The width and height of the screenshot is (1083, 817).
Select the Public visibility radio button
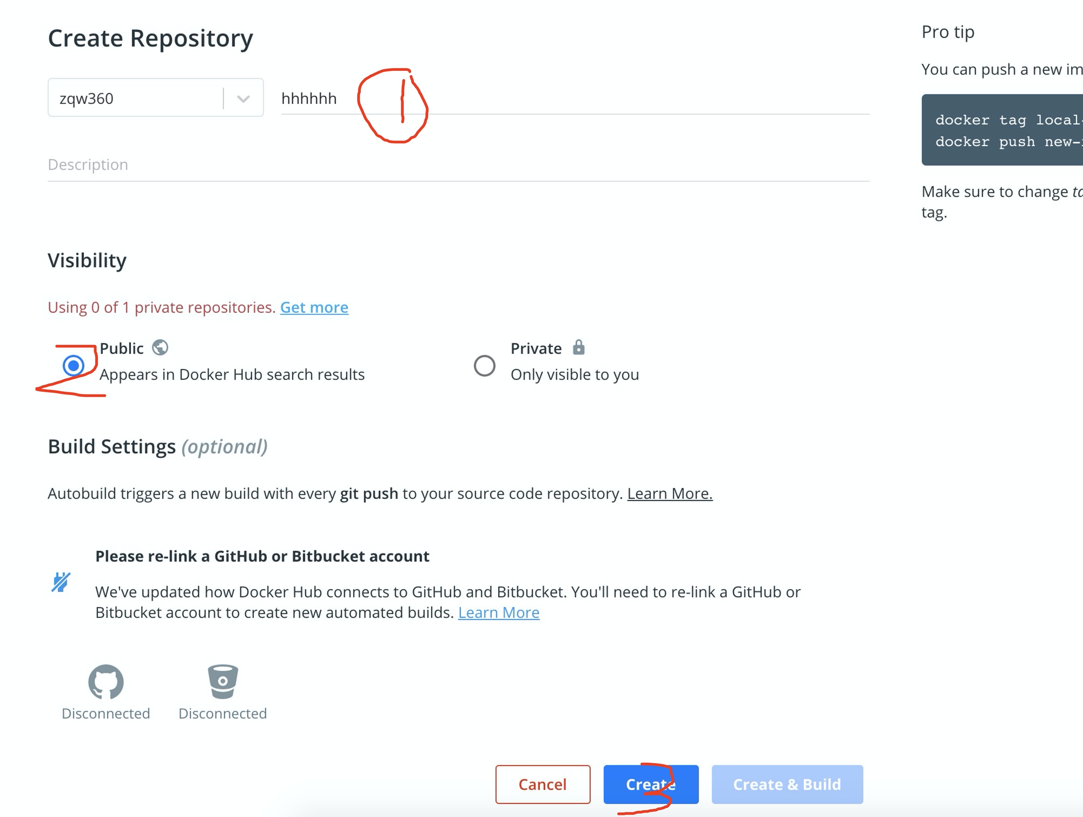tap(74, 366)
